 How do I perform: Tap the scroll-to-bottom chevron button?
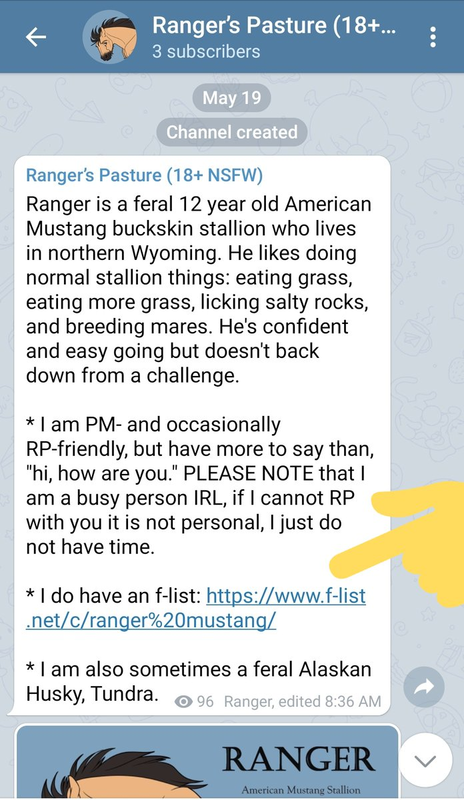pos(424,761)
